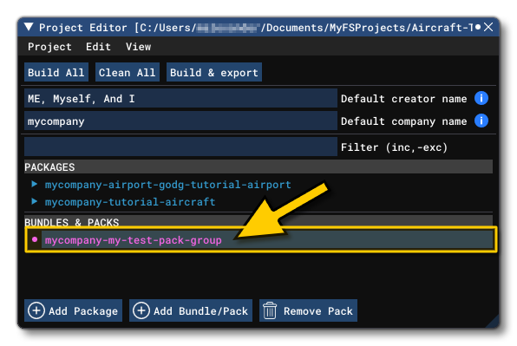Edit the default creator name field

coord(180,98)
